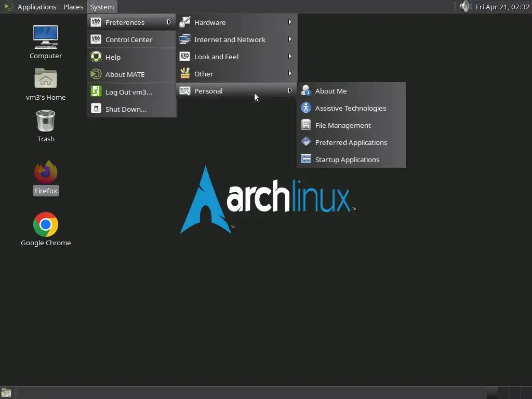Click the MATE logo icon in top panel
Screen dimensions: 532x399
pos(9,6)
